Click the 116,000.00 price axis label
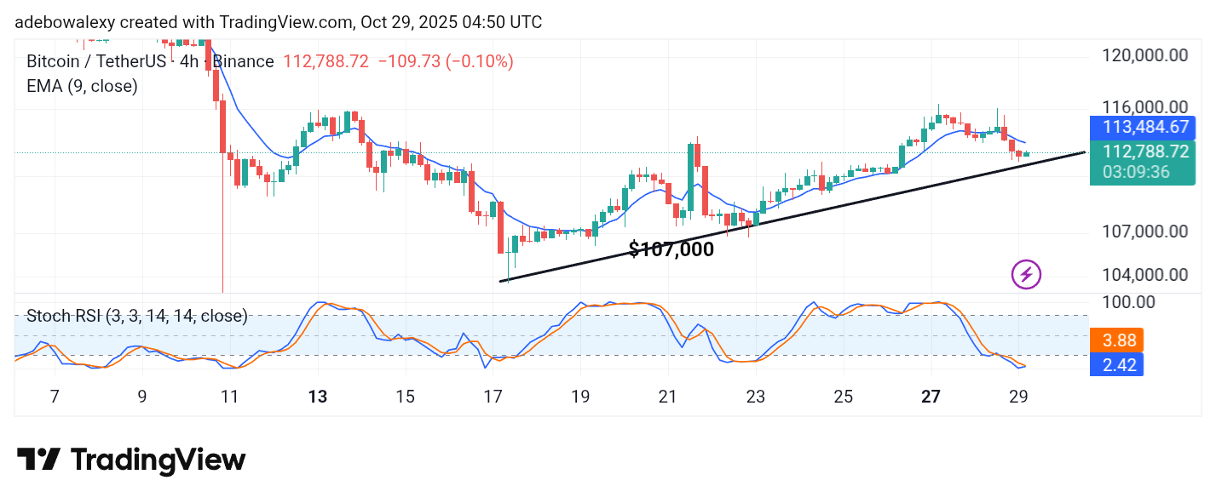This screenshot has width=1216, height=503. tap(1145, 107)
